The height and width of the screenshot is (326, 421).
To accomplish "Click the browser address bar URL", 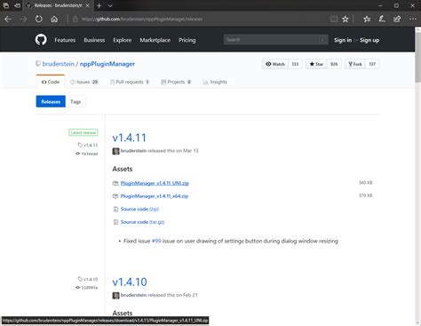I will [x=142, y=20].
